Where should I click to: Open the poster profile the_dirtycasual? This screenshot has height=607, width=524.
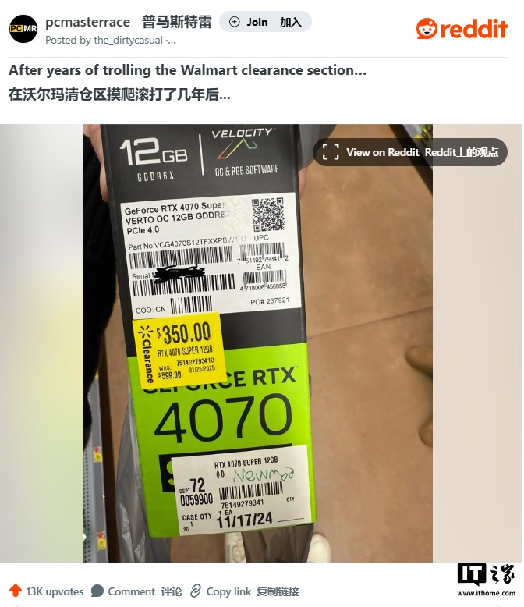128,41
